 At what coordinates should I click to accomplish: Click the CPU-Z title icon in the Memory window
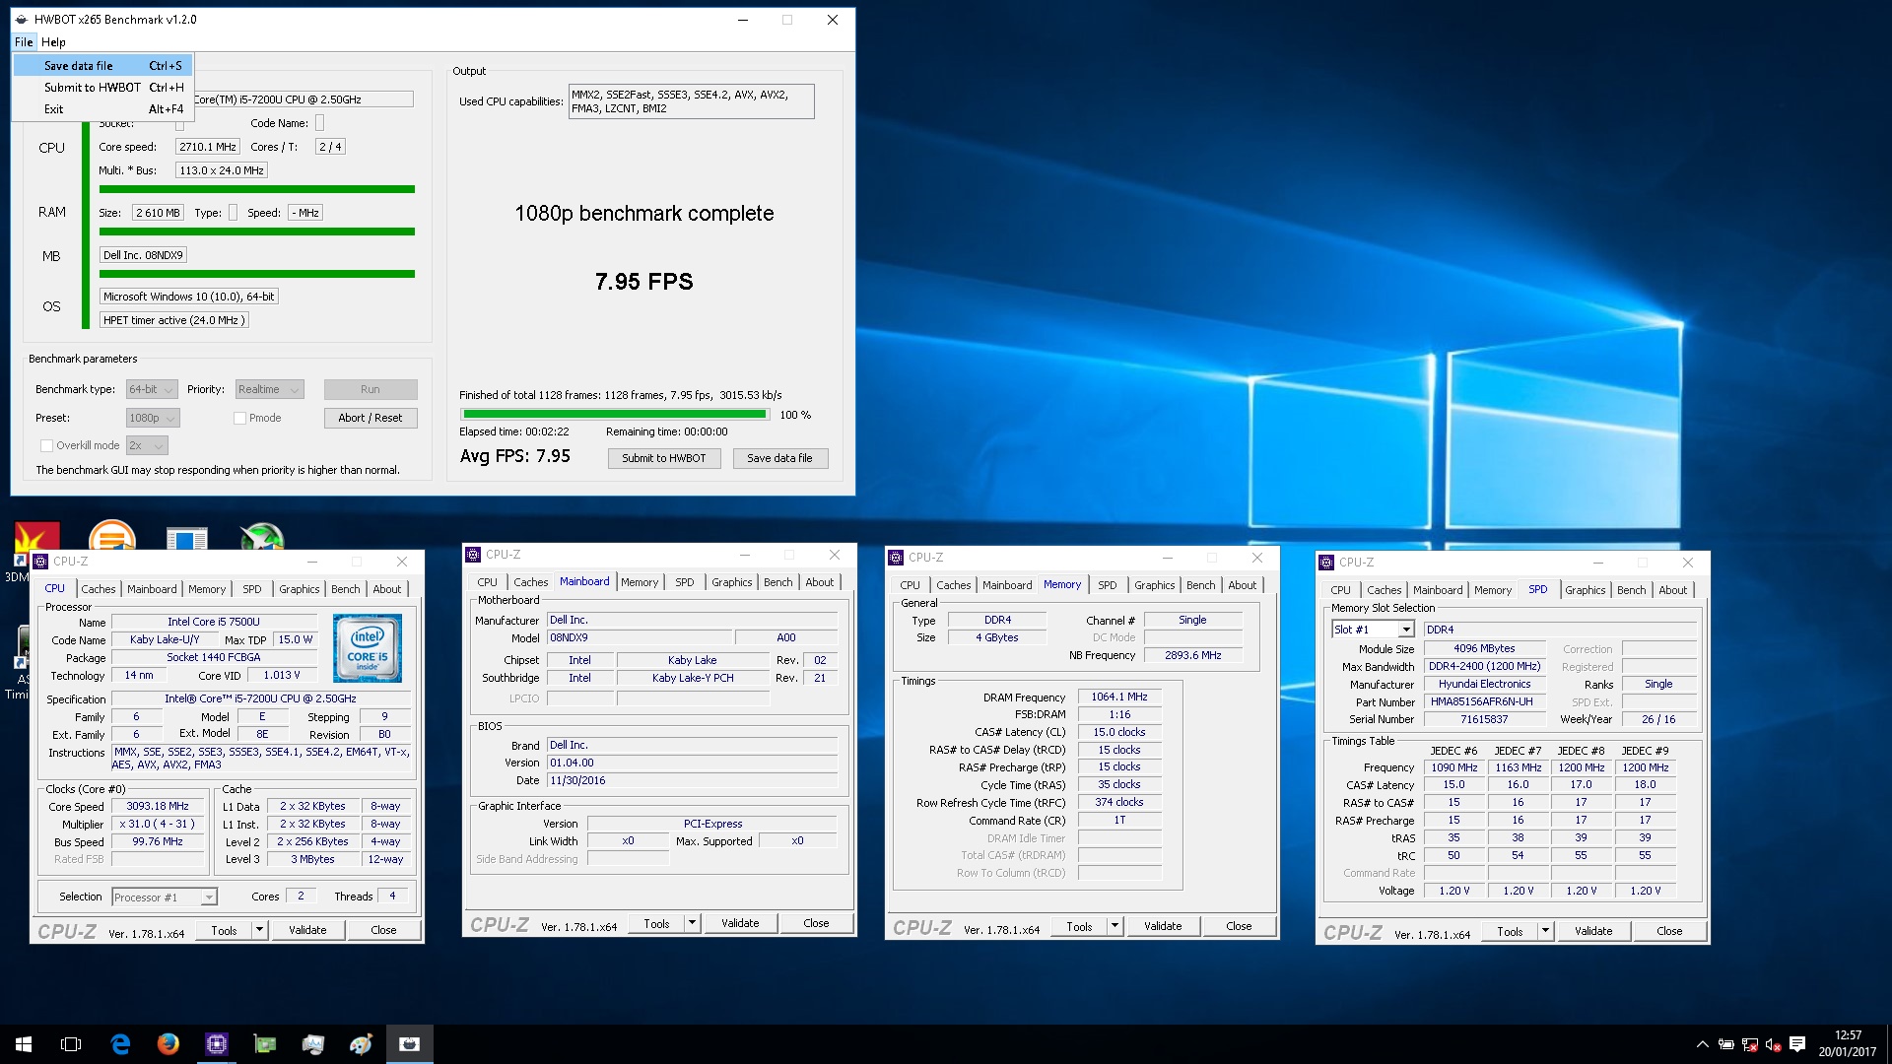896,558
